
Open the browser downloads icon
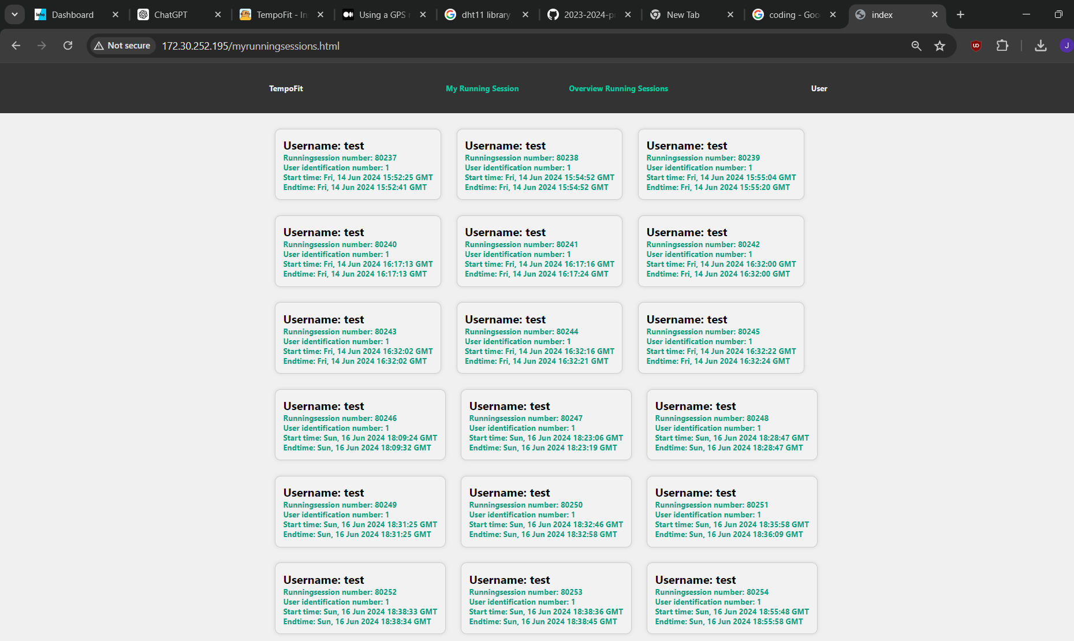(1041, 46)
